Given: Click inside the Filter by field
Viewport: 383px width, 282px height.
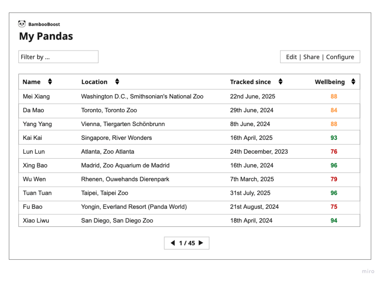Looking at the screenshot, I should (x=58, y=57).
